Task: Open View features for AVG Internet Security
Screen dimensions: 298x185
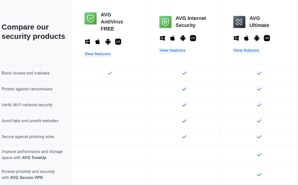Action: (x=173, y=50)
